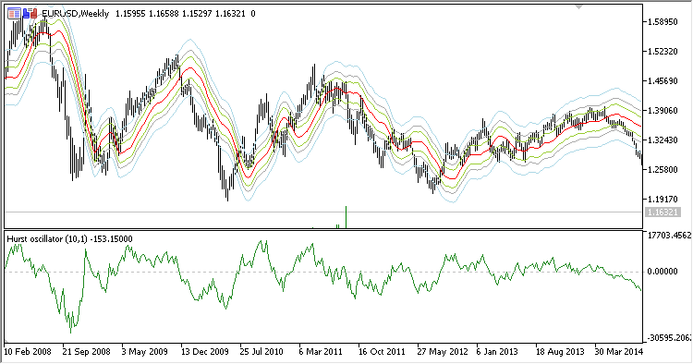This screenshot has height=364, width=693.
Task: Click the 1.58950 price axis label
Action: [x=663, y=22]
